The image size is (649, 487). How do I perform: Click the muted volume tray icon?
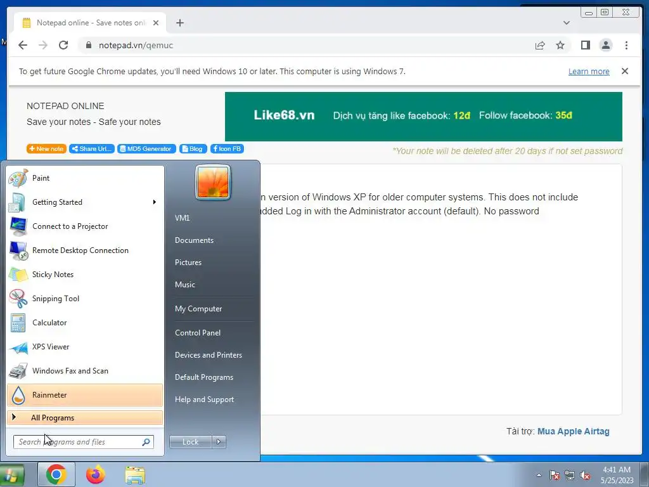click(x=585, y=475)
